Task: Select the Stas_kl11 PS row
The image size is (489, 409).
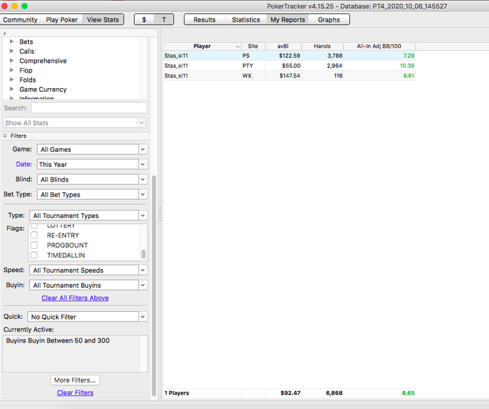Action: [289, 55]
